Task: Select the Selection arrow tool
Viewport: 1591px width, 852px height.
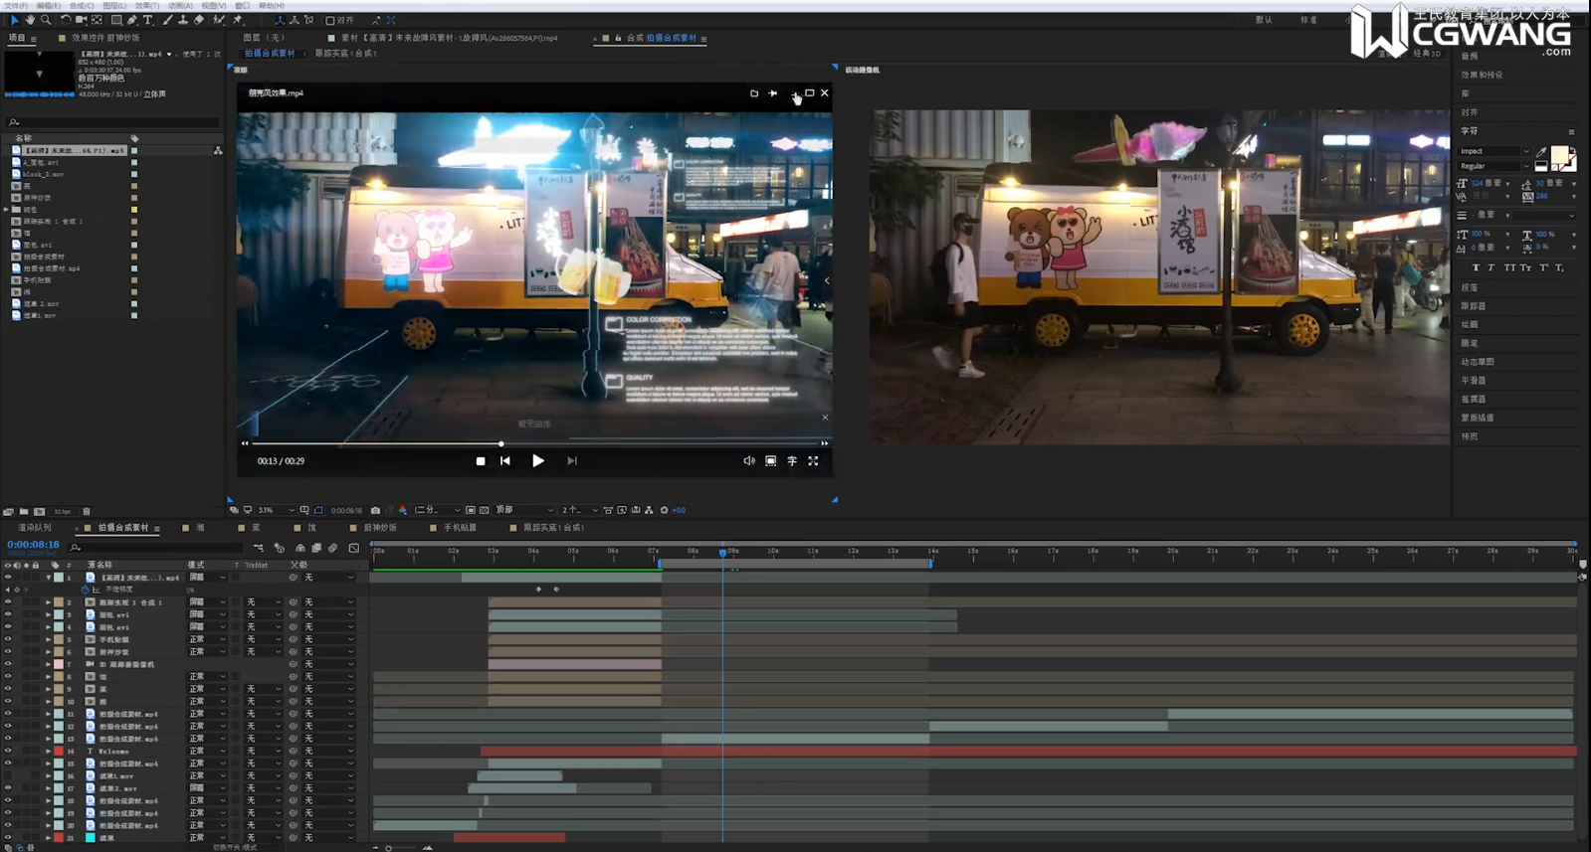Action: (14, 20)
